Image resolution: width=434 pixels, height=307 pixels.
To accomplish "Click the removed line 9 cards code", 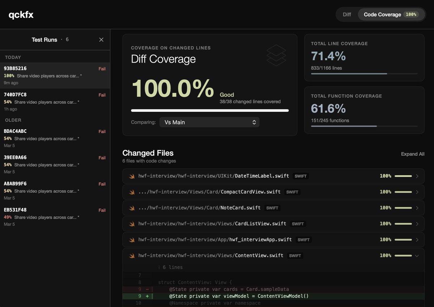I will pos(229,289).
